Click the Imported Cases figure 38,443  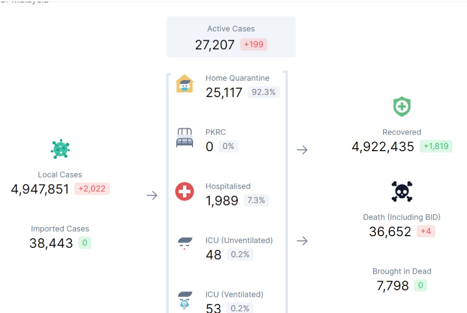(x=51, y=243)
